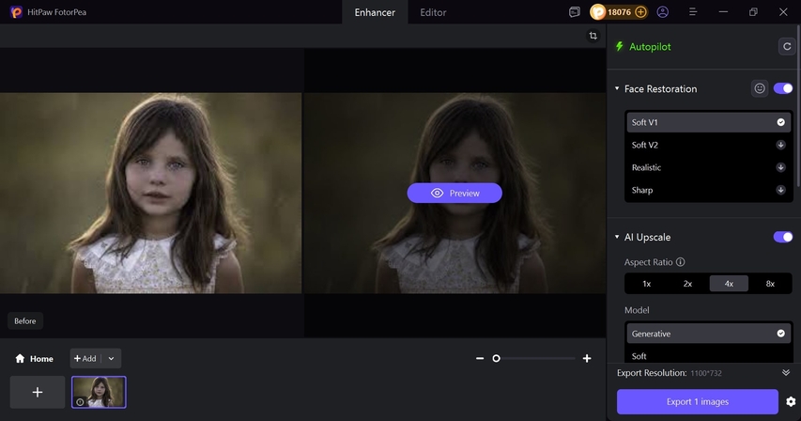The width and height of the screenshot is (801, 421).
Task: Toggle the Face Restoration switch
Action: click(x=782, y=88)
